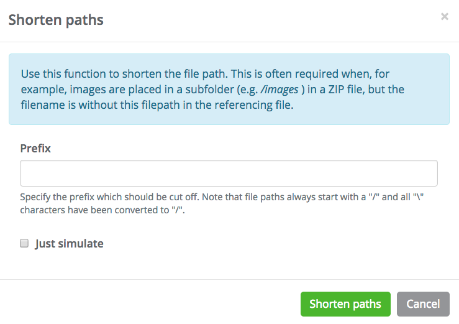This screenshot has width=459, height=324.
Task: Click the "Shorten paths" dialog title
Action: 55,20
